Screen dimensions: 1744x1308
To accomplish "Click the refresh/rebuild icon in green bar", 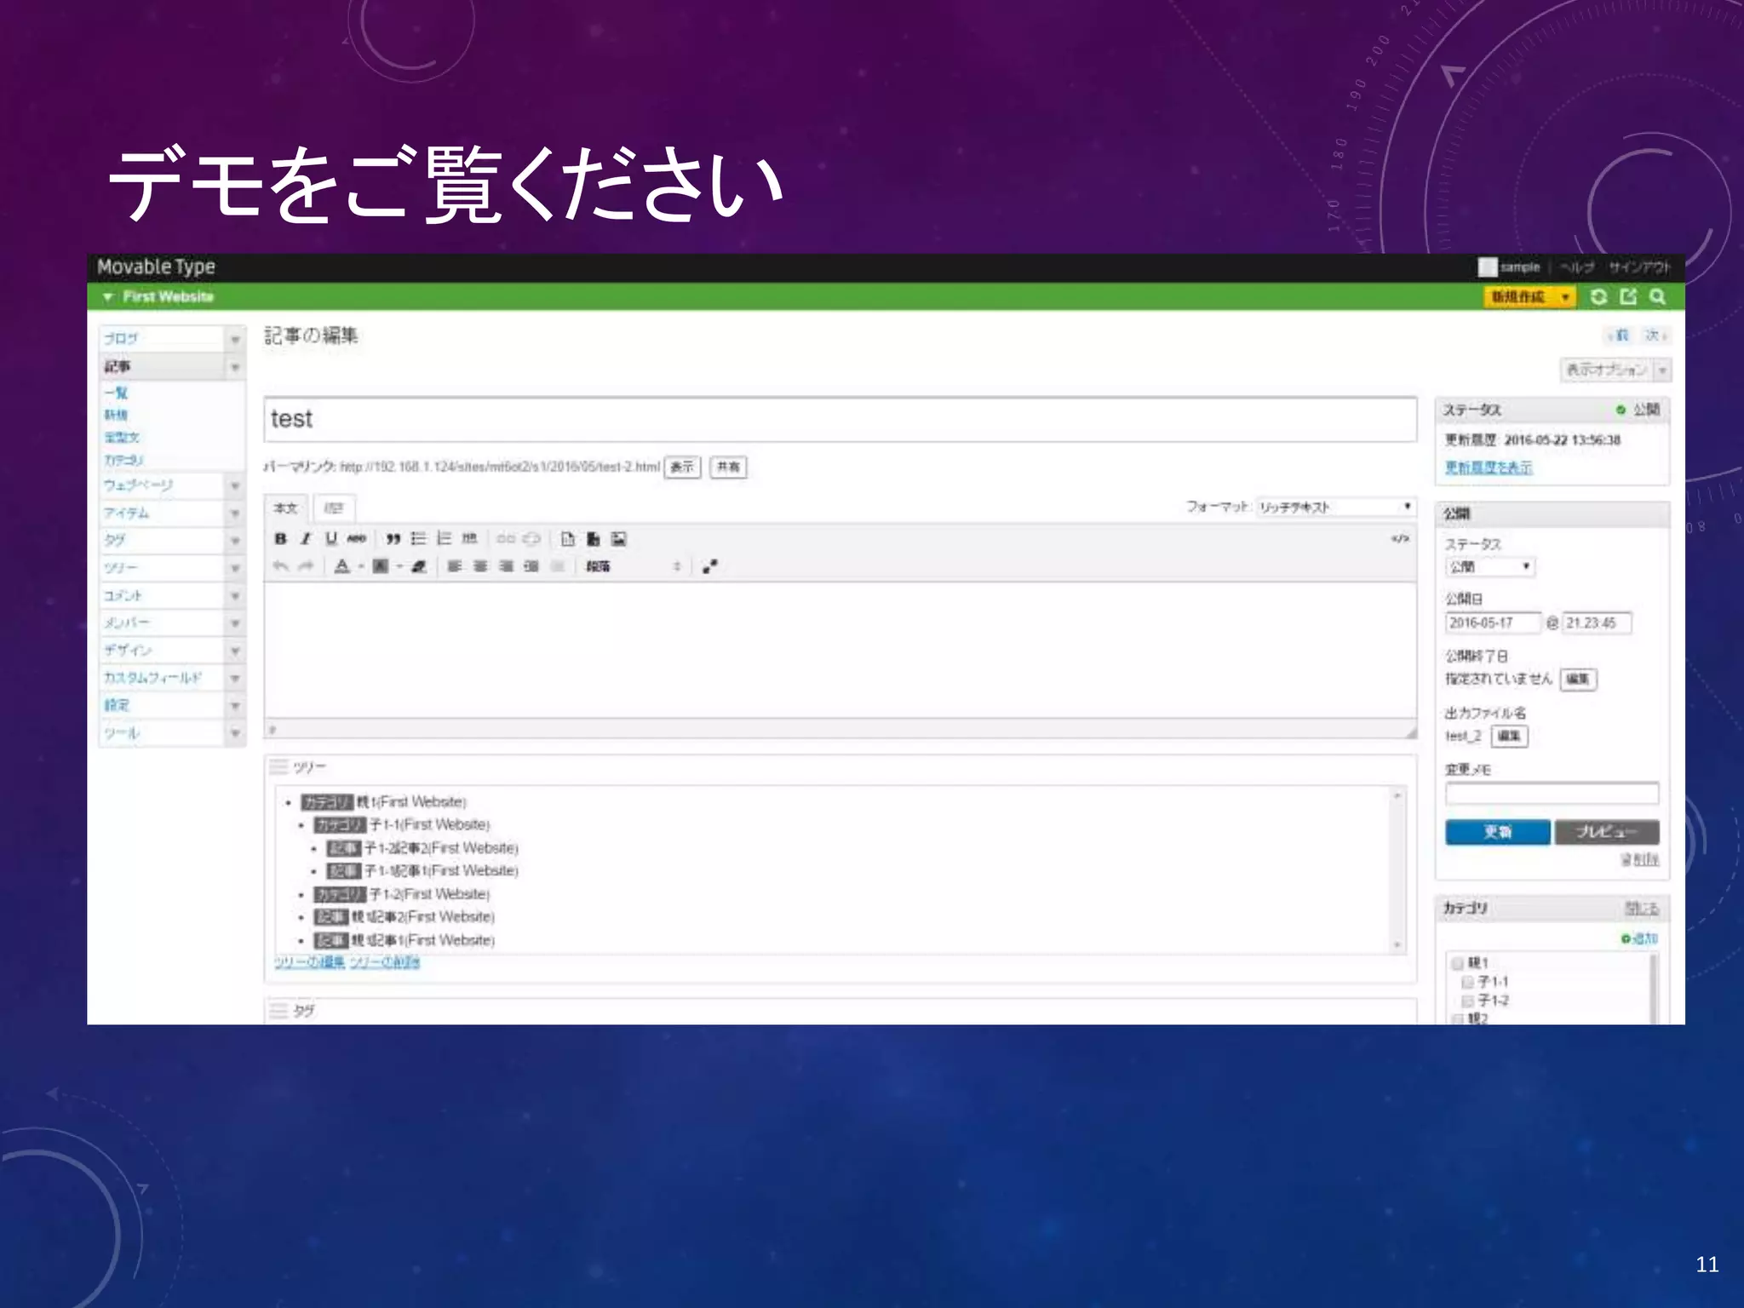I will pos(1598,296).
